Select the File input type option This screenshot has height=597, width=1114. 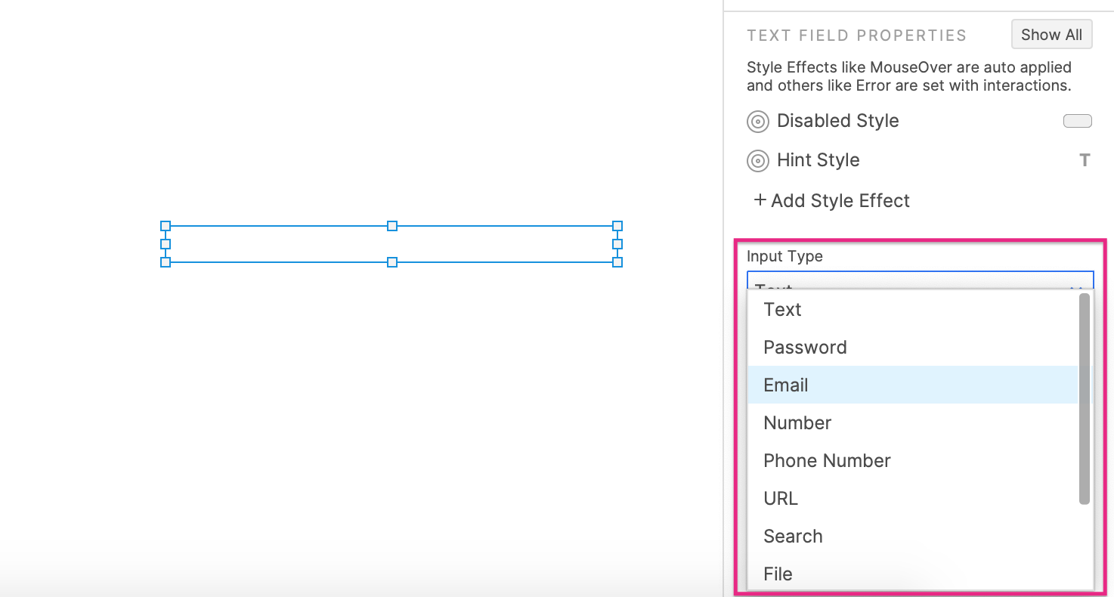[x=777, y=574]
